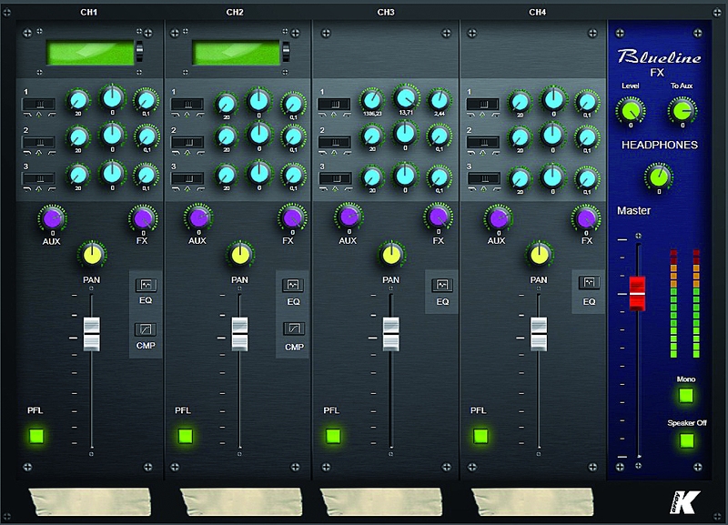
Task: Click the red Master fader handle
Action: pyautogui.click(x=638, y=293)
